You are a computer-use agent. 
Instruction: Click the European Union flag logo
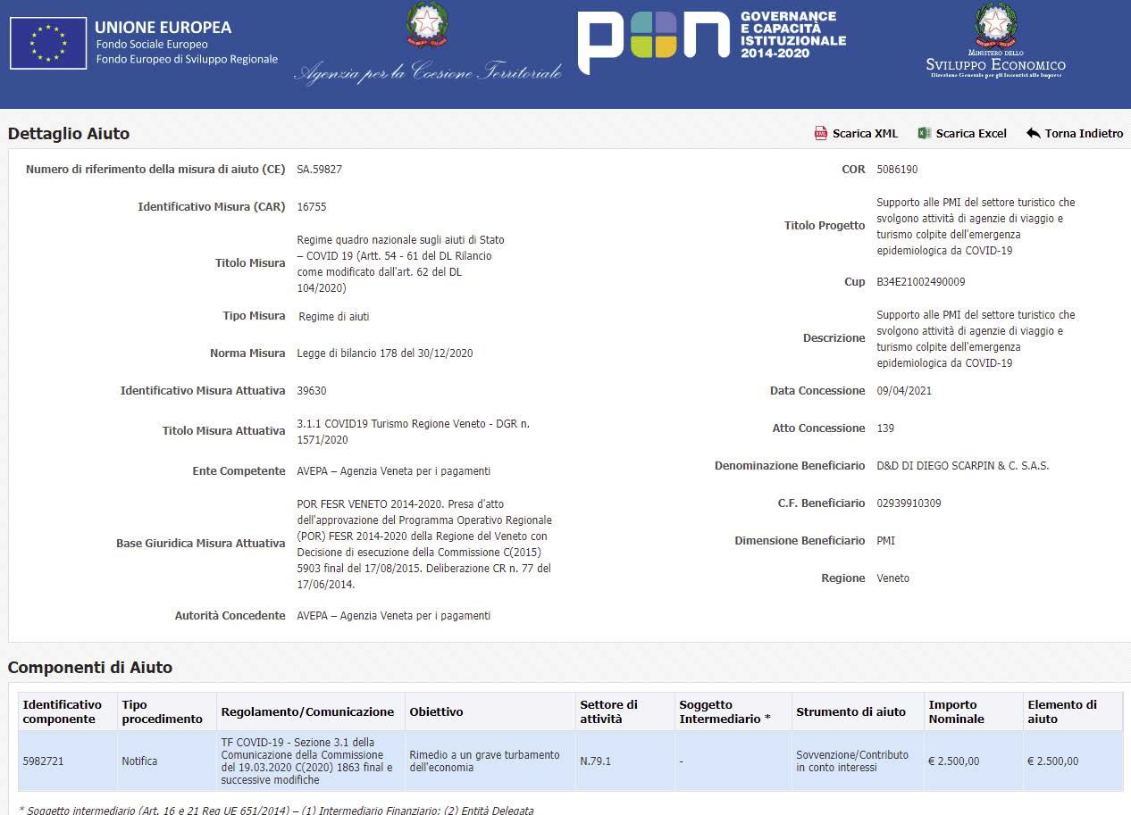48,44
